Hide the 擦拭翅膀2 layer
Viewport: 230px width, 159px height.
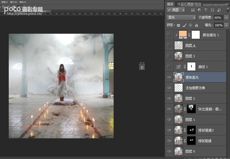[169, 130]
